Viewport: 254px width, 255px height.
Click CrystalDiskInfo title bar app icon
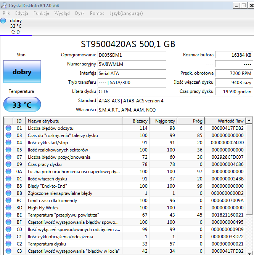(4, 6)
